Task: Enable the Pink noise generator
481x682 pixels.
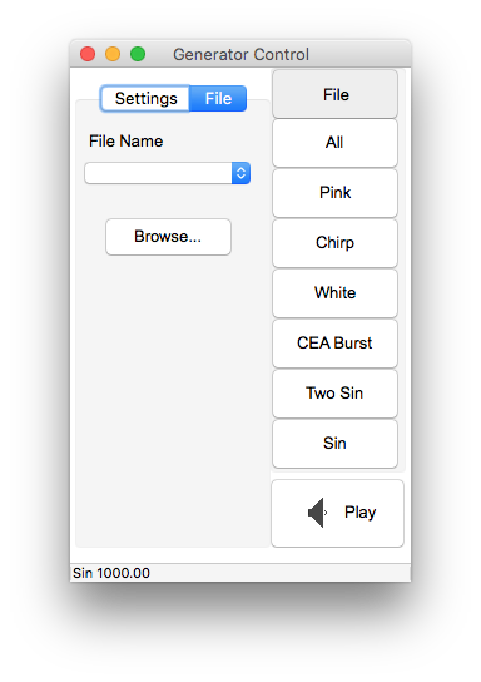Action: coord(335,193)
